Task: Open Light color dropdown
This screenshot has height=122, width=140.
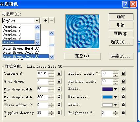Action: point(116,105)
